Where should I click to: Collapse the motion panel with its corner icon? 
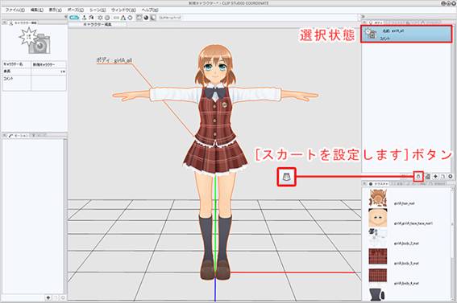[x=4, y=135]
